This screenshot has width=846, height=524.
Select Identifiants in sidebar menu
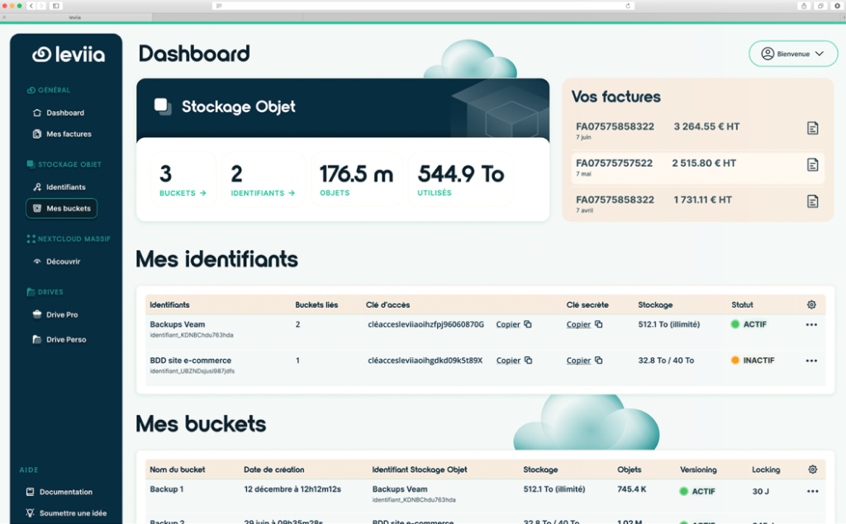click(x=65, y=187)
